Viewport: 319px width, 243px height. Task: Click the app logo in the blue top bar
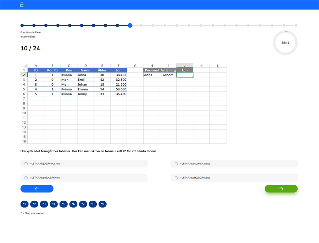click(x=22, y=5)
